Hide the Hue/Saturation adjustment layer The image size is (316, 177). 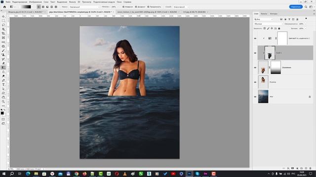255,38
